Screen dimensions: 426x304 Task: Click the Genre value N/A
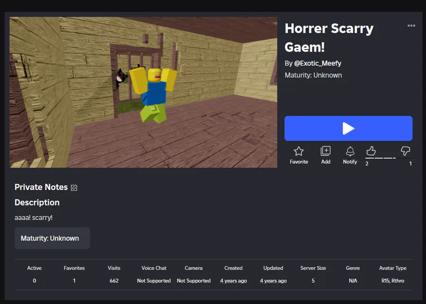coord(353,281)
